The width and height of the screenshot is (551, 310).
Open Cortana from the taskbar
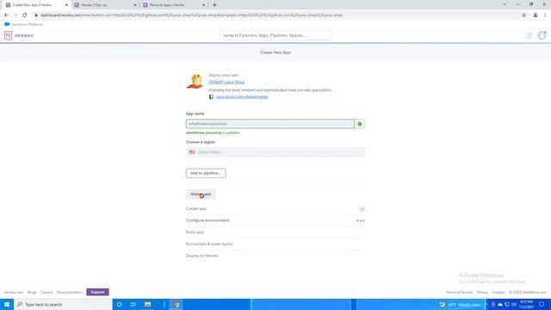tap(120, 304)
